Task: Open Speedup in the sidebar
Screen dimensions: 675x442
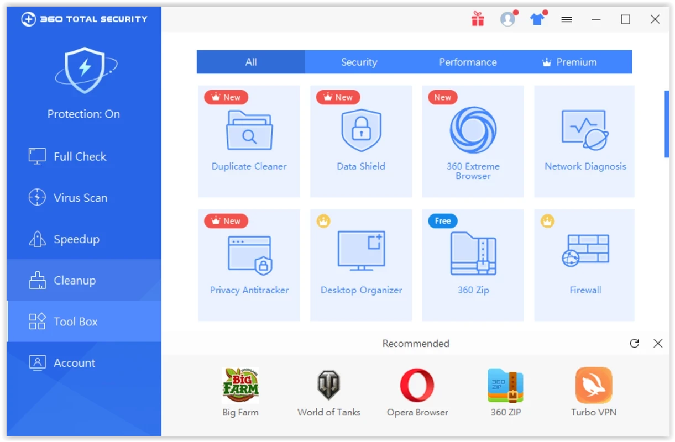Action: [84, 239]
